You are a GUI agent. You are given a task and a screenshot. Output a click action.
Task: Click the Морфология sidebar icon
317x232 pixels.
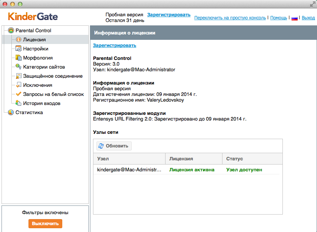tap(19, 58)
